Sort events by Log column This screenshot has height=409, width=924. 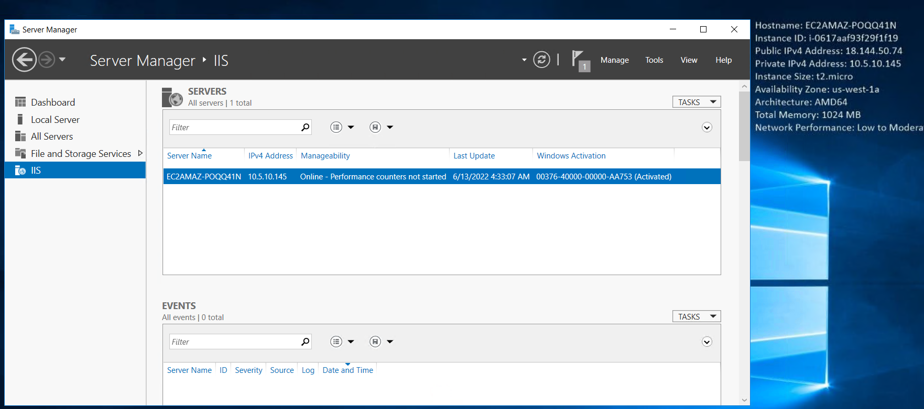(308, 370)
